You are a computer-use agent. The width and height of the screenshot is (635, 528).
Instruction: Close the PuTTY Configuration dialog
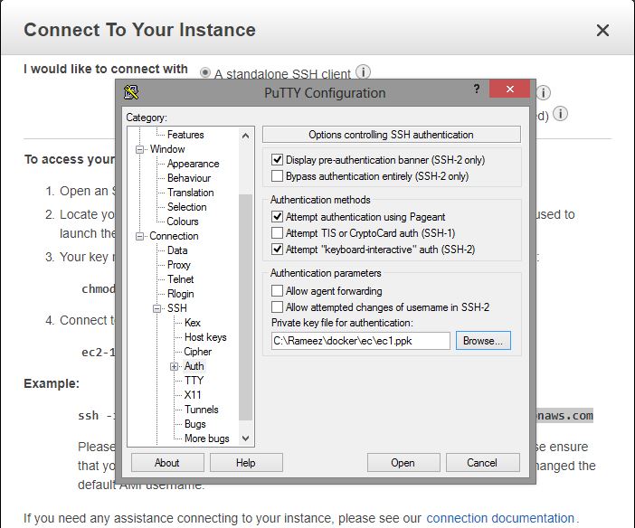[x=509, y=90]
